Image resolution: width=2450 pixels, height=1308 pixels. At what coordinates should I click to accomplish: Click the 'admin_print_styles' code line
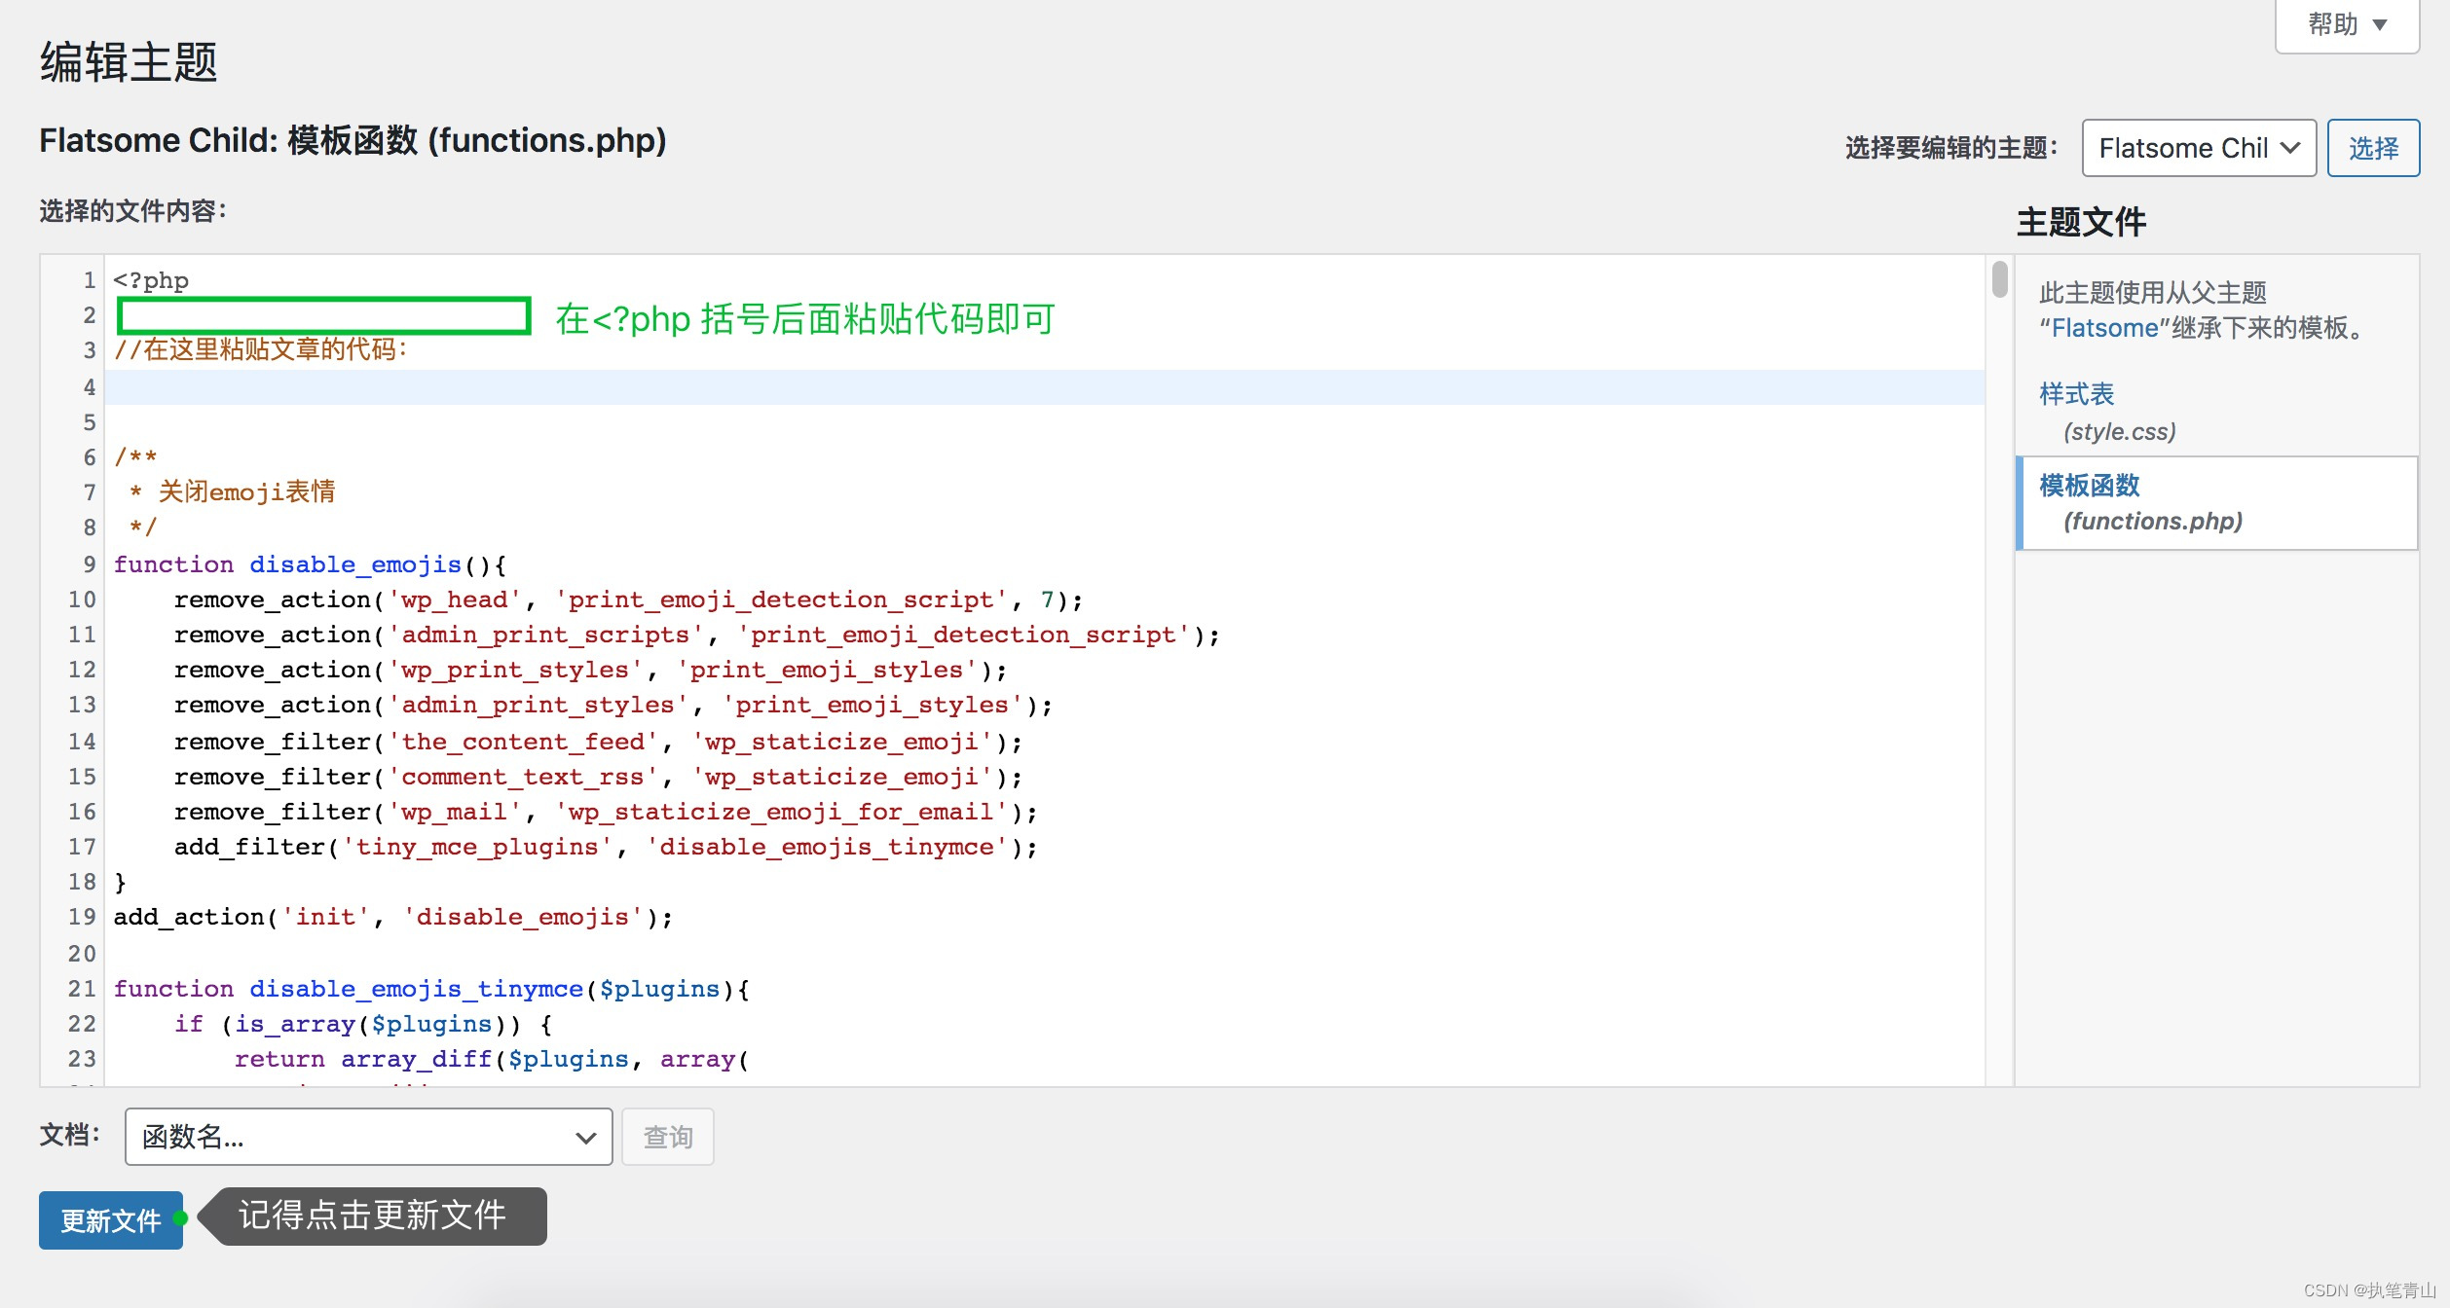tap(613, 705)
